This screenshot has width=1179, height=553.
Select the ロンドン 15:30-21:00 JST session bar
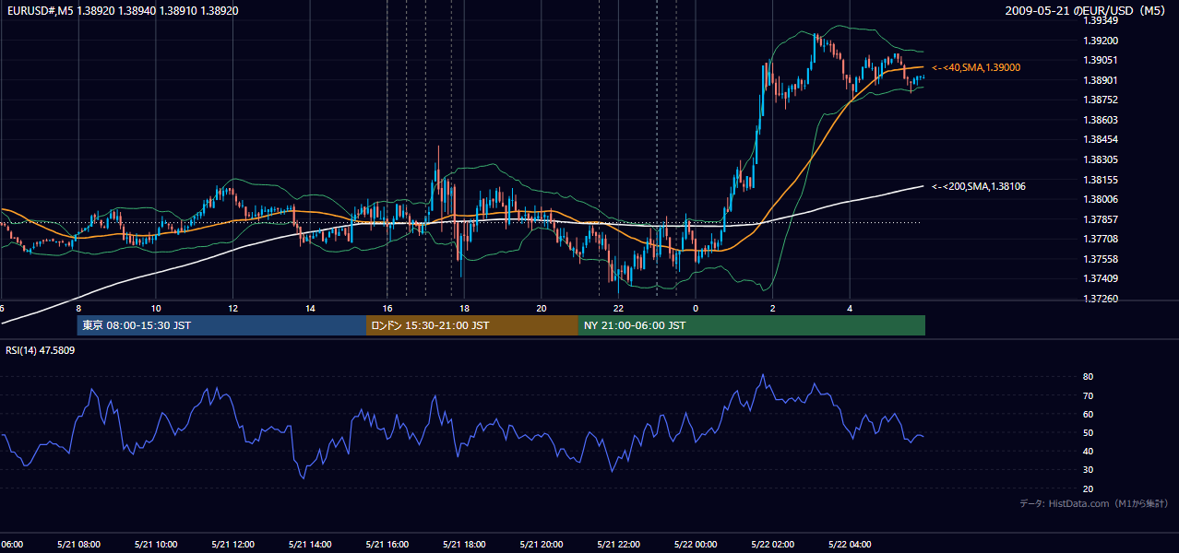pos(472,325)
